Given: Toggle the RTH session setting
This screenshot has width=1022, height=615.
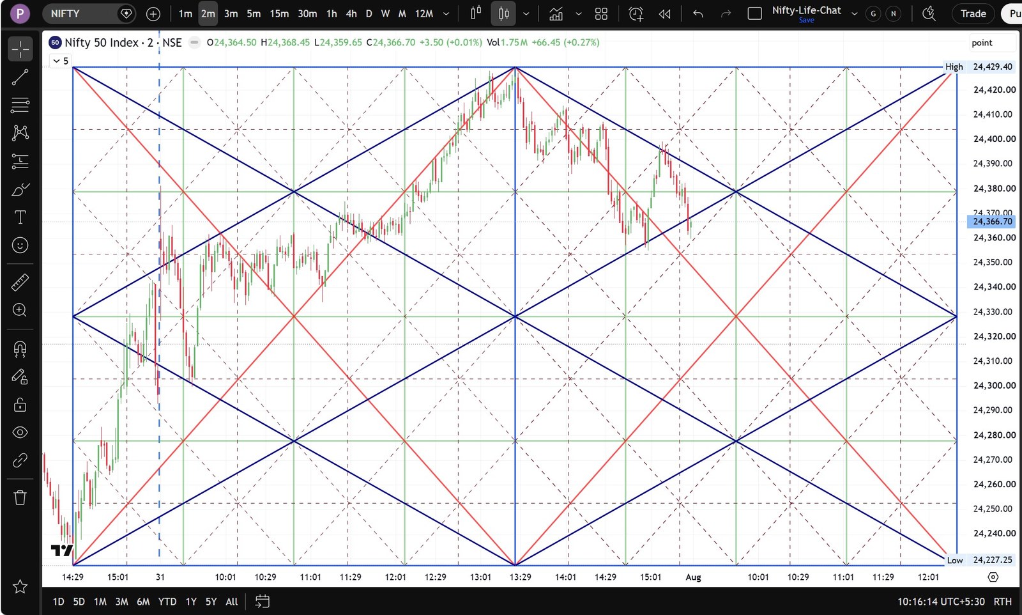Looking at the screenshot, I should coord(1002,602).
